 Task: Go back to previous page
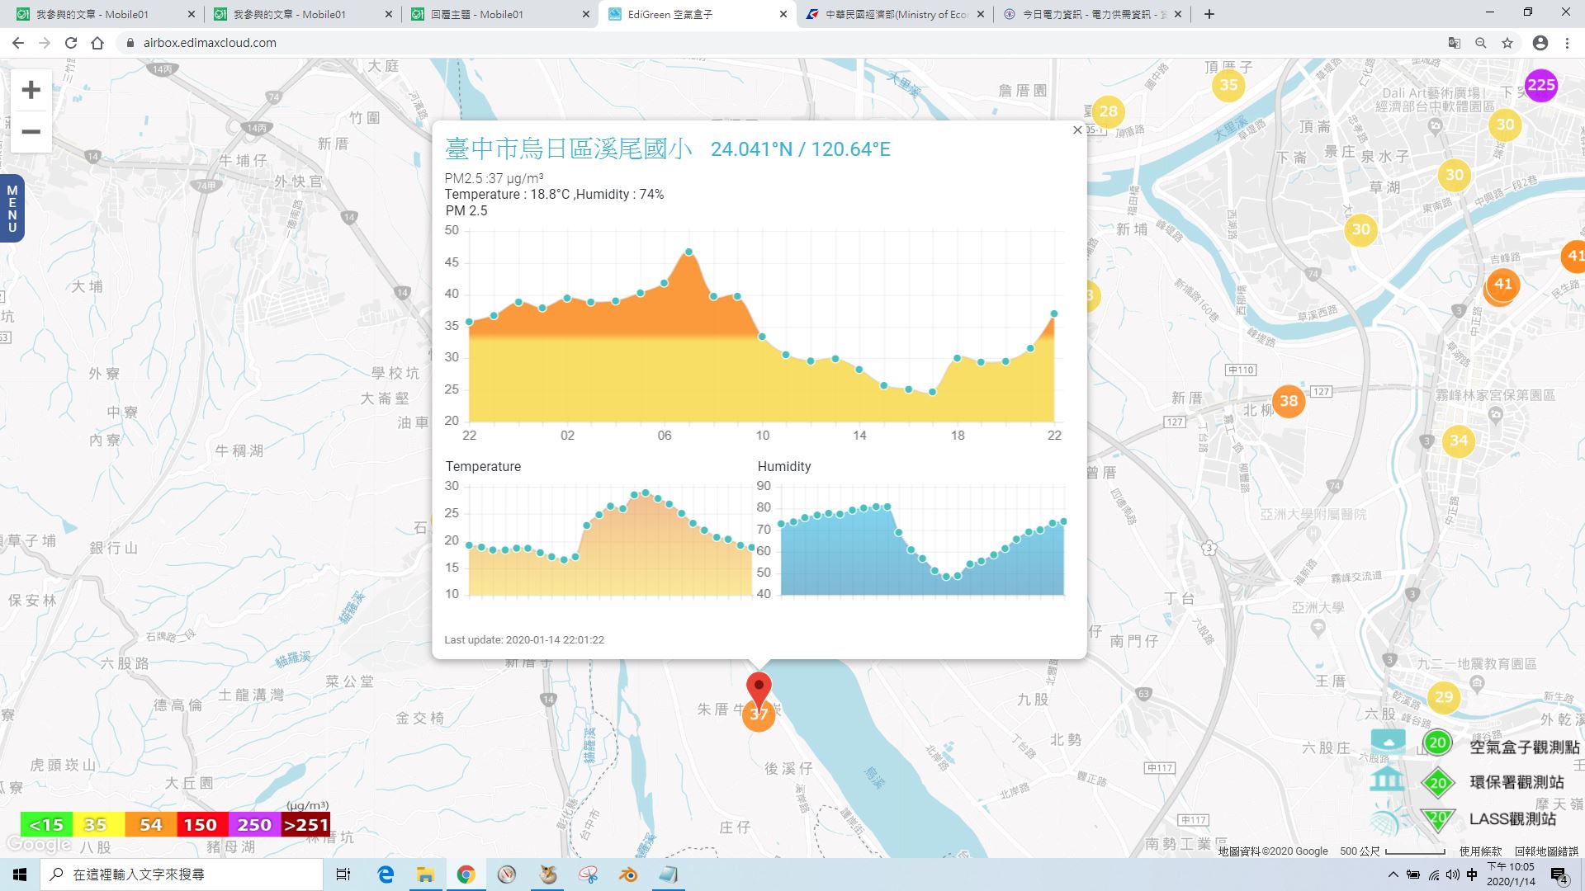click(18, 43)
